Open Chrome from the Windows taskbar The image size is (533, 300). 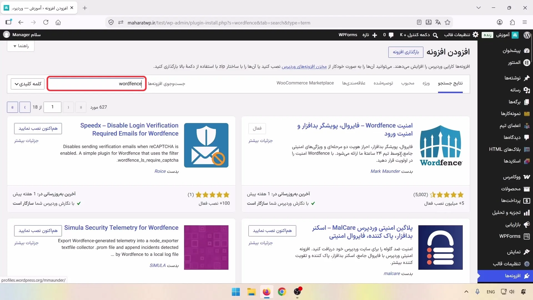point(282,292)
